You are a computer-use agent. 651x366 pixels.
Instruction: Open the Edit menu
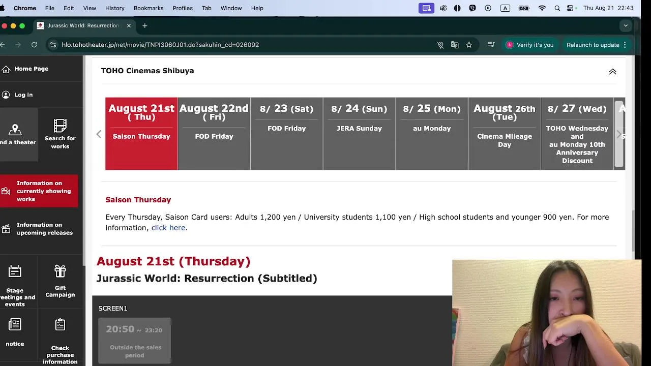coord(69,8)
